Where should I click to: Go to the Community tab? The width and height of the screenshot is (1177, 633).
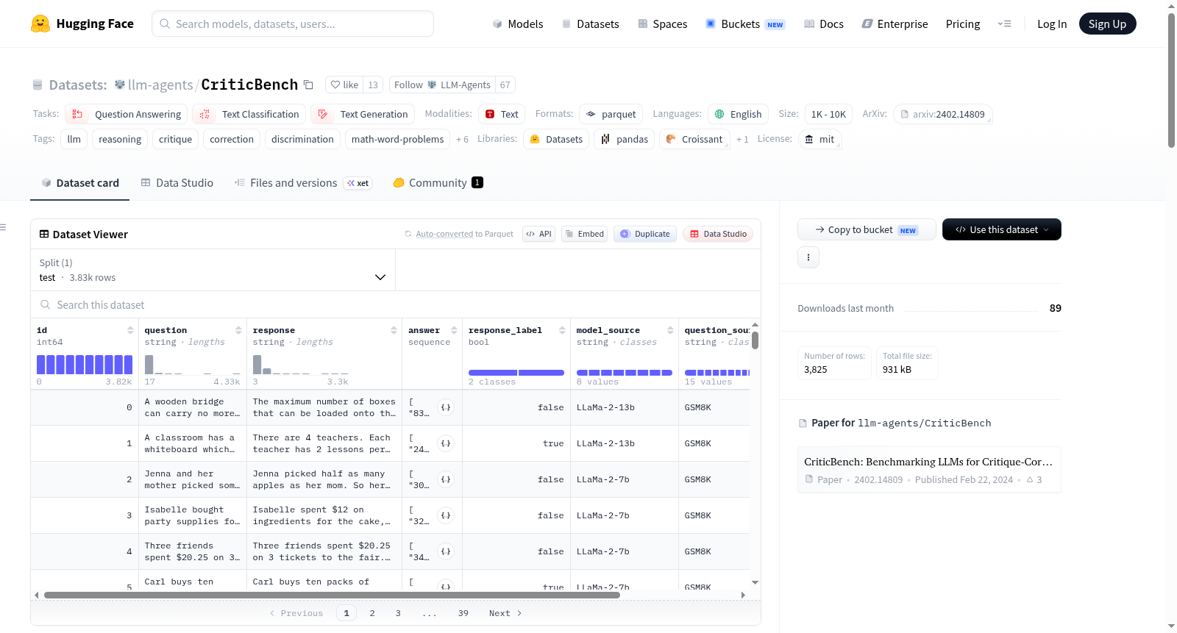pyautogui.click(x=438, y=182)
